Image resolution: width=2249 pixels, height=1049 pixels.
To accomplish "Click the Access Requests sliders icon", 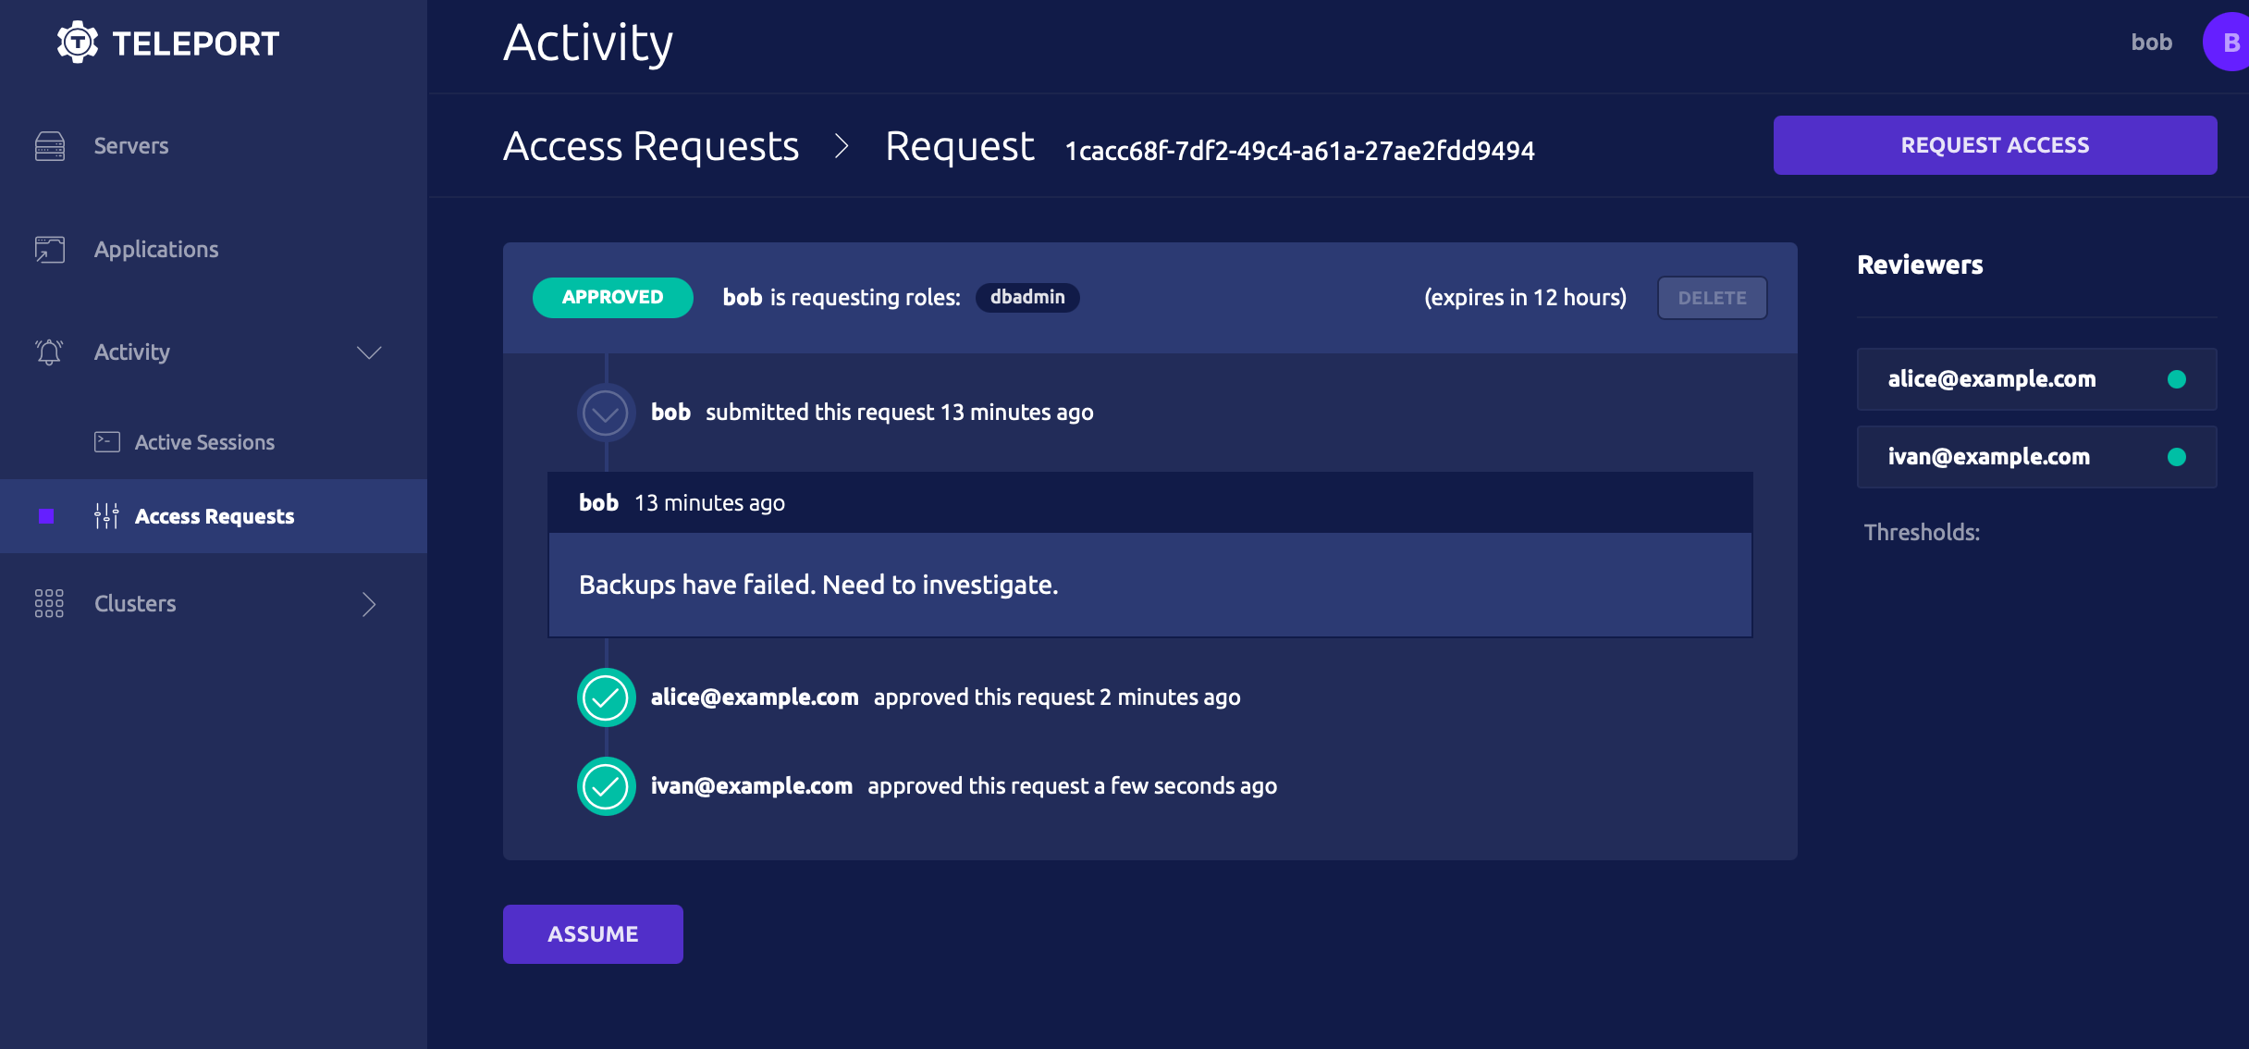I will (107, 516).
